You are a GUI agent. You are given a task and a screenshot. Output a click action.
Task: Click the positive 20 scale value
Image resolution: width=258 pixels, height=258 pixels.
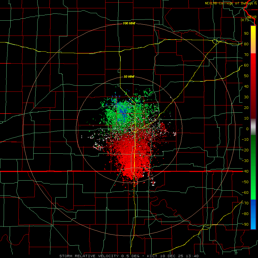click(246, 107)
